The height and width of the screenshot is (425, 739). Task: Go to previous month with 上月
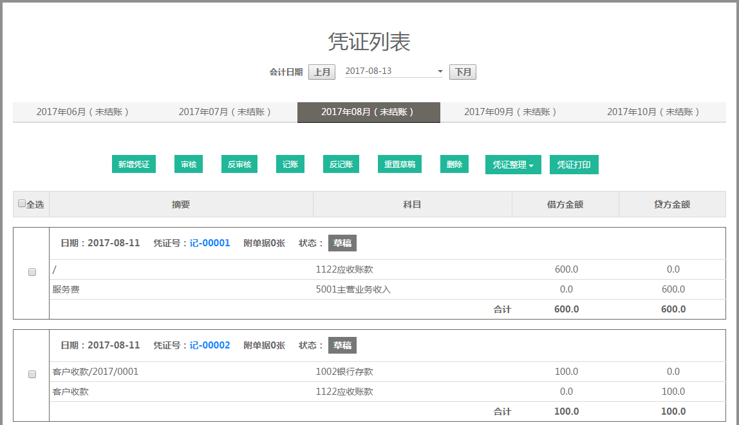[x=322, y=72]
